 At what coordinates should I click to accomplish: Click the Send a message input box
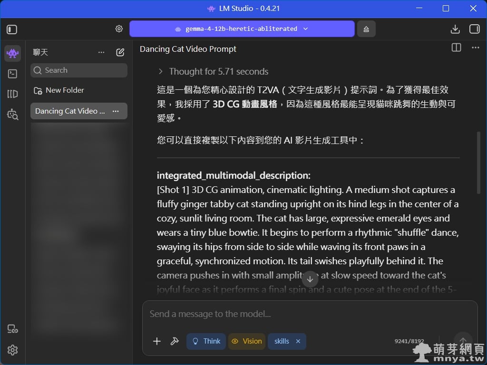click(x=310, y=314)
